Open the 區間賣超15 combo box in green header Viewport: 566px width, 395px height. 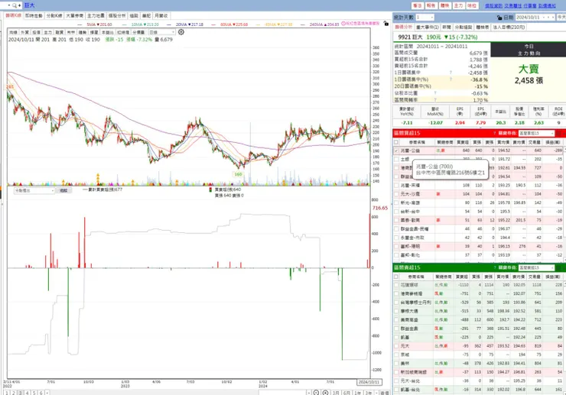tap(535, 267)
